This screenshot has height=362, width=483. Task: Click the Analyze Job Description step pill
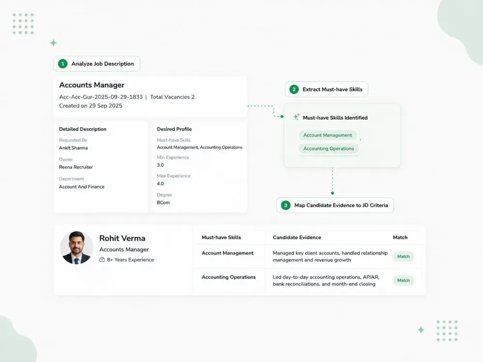click(x=97, y=64)
